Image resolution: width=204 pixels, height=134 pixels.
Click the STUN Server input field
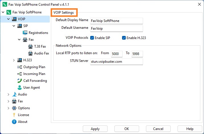point(117,62)
